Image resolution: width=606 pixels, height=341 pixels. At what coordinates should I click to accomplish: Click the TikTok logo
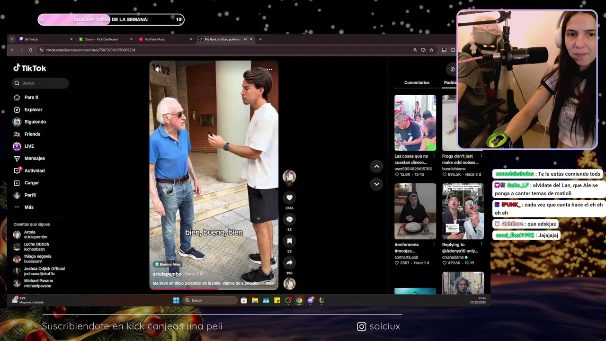point(30,68)
